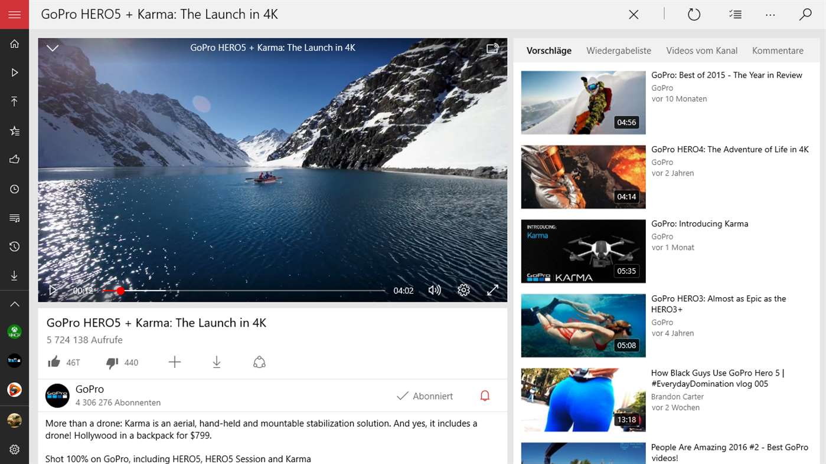Go to Home in the sidebar
The height and width of the screenshot is (464, 826).
click(x=14, y=44)
